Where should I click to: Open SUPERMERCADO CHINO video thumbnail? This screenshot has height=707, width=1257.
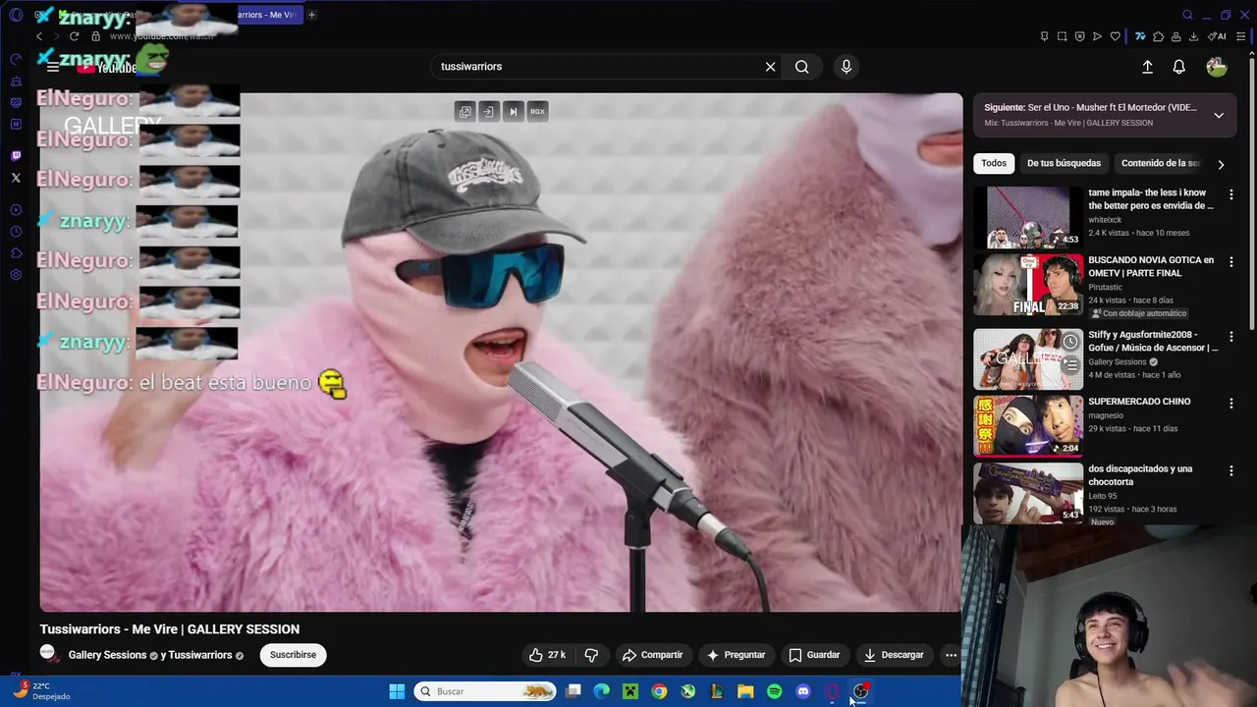(x=1028, y=426)
